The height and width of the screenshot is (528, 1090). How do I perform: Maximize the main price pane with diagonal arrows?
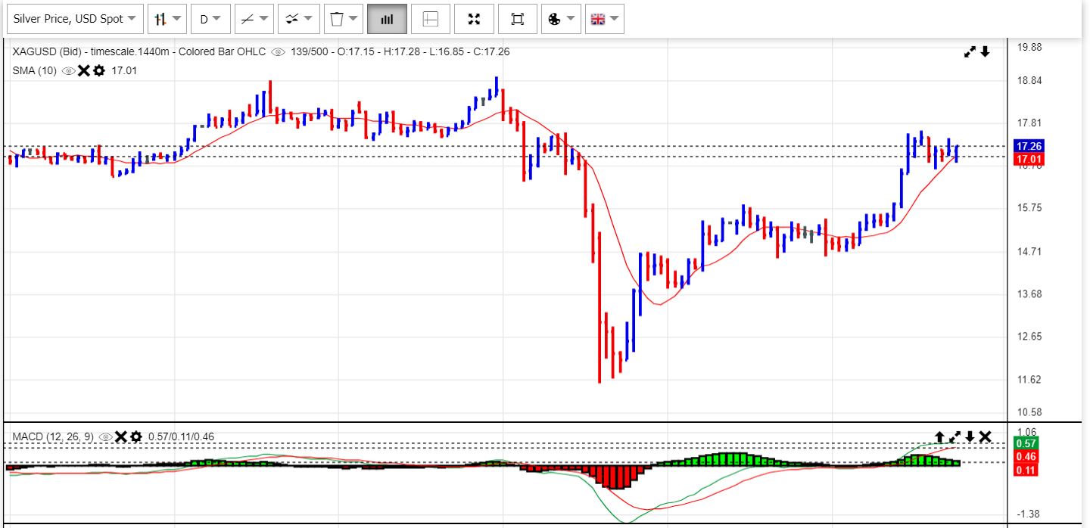pyautogui.click(x=970, y=51)
